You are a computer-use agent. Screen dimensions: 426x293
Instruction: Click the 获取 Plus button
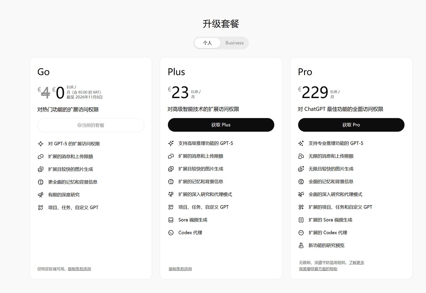(x=221, y=125)
